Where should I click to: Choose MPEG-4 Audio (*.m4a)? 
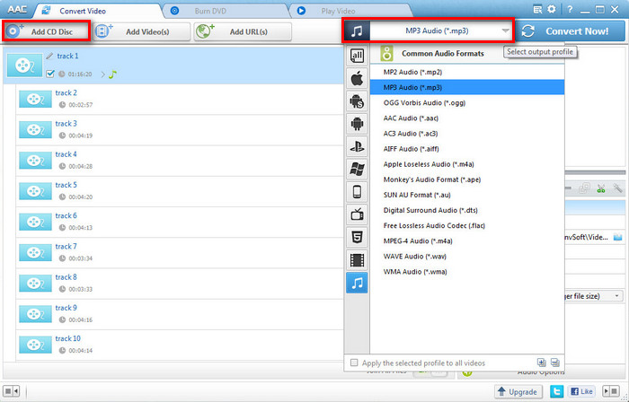[x=467, y=241]
